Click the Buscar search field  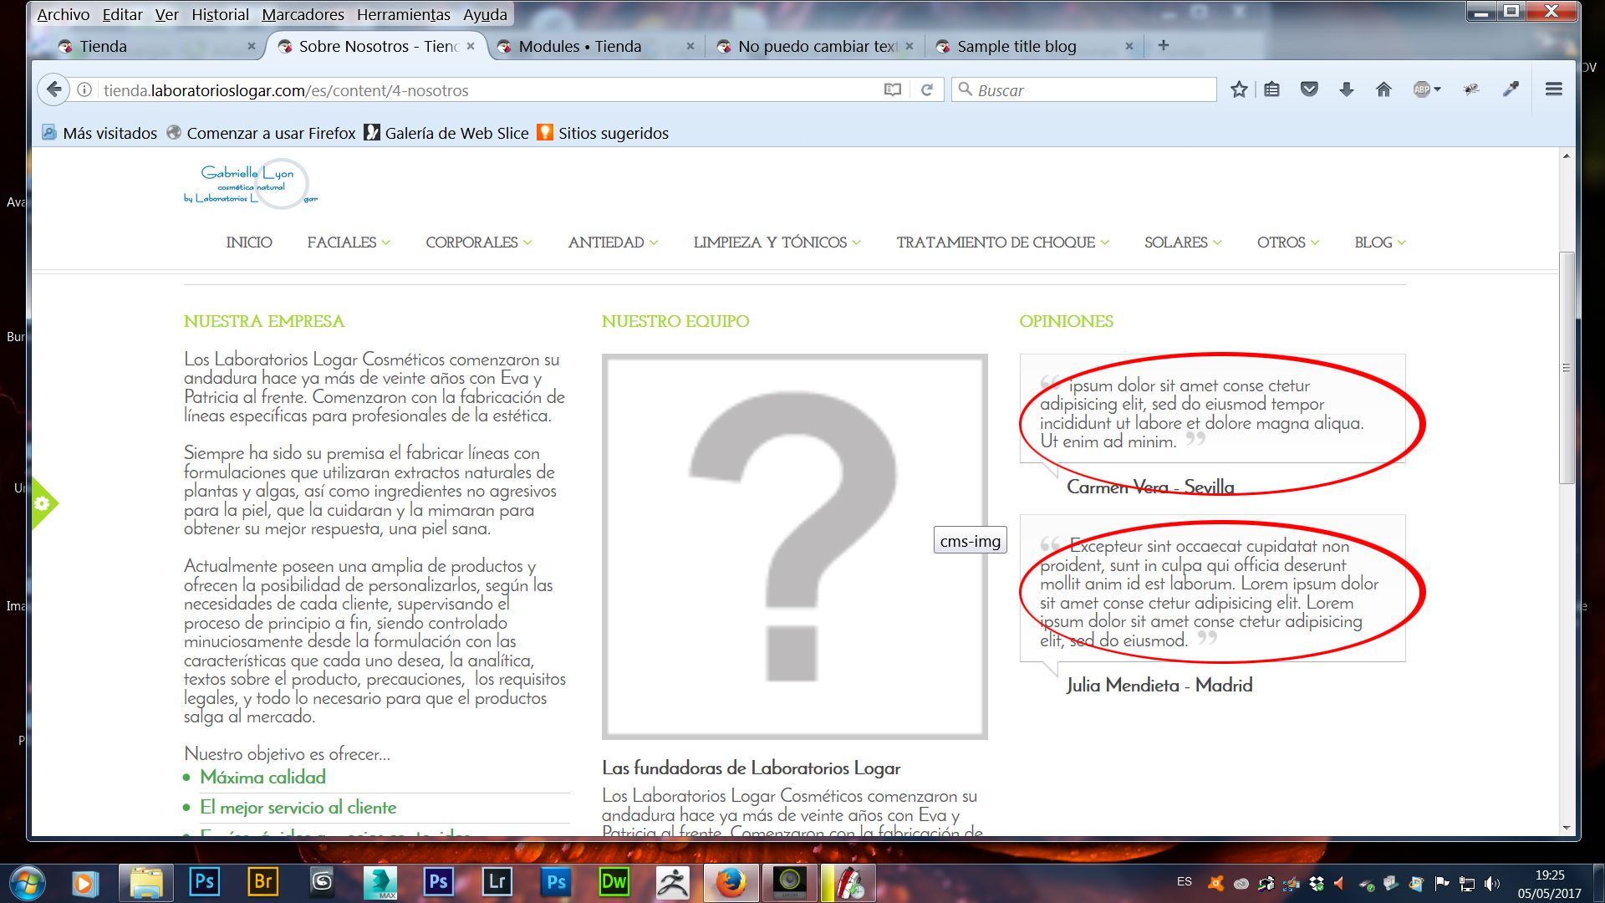pos(1087,90)
